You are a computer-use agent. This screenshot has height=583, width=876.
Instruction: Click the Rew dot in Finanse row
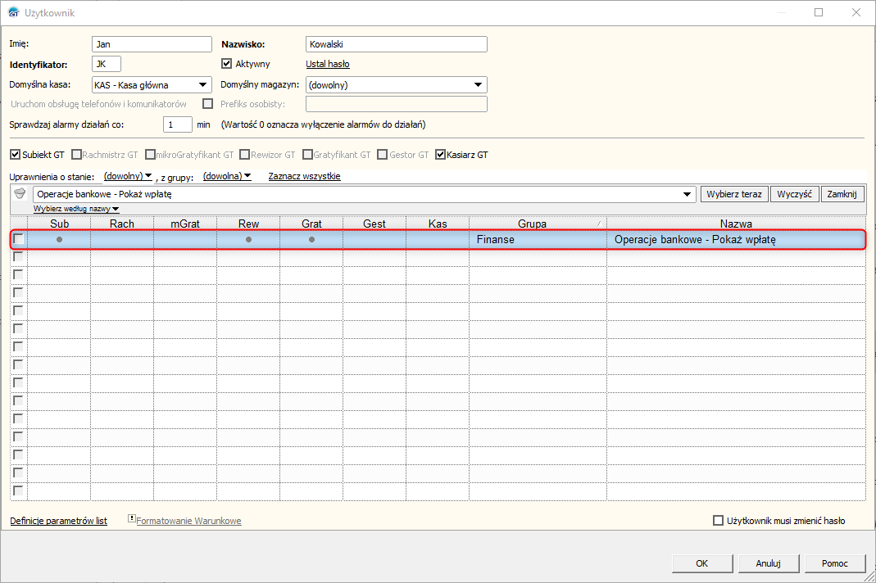tap(248, 240)
